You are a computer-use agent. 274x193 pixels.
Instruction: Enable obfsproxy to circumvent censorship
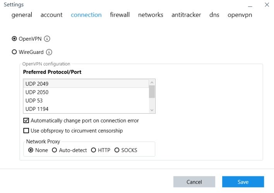pyautogui.click(x=26, y=131)
